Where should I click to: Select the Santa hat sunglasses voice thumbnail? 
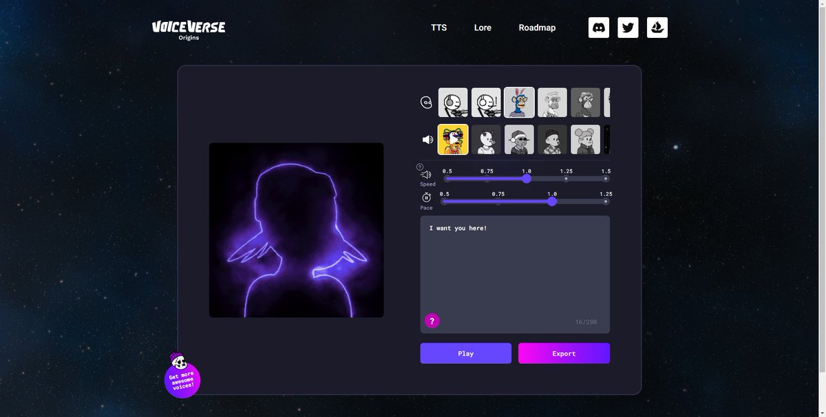[x=519, y=140]
